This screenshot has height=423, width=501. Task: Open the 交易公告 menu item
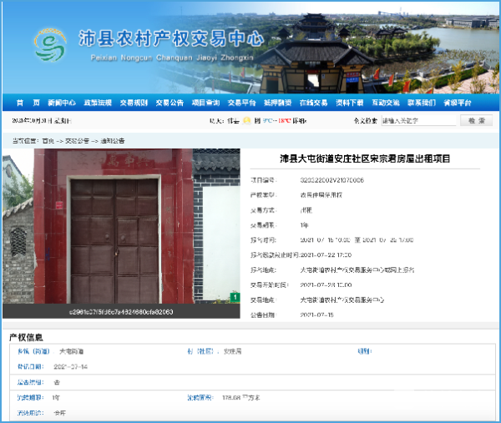tap(170, 103)
